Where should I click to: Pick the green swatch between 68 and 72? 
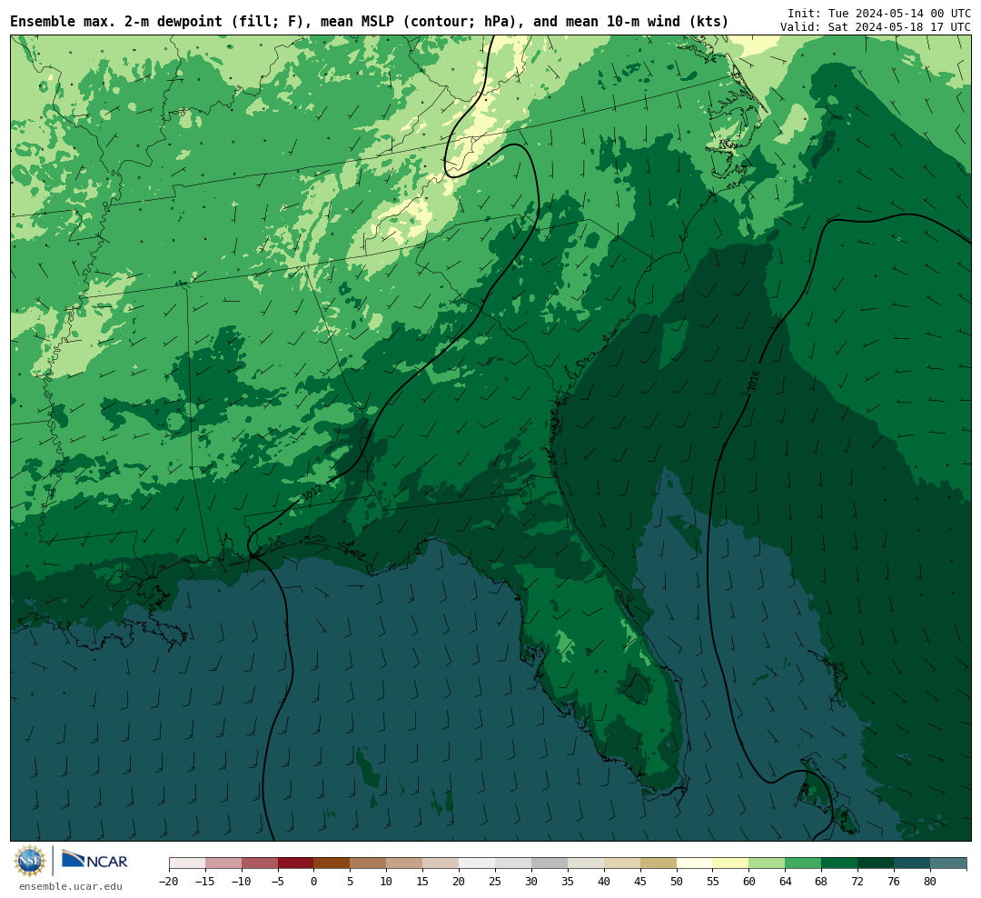tap(840, 864)
